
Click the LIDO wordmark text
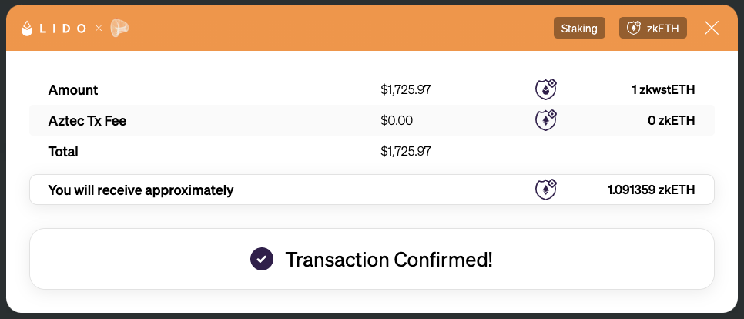tap(62, 29)
